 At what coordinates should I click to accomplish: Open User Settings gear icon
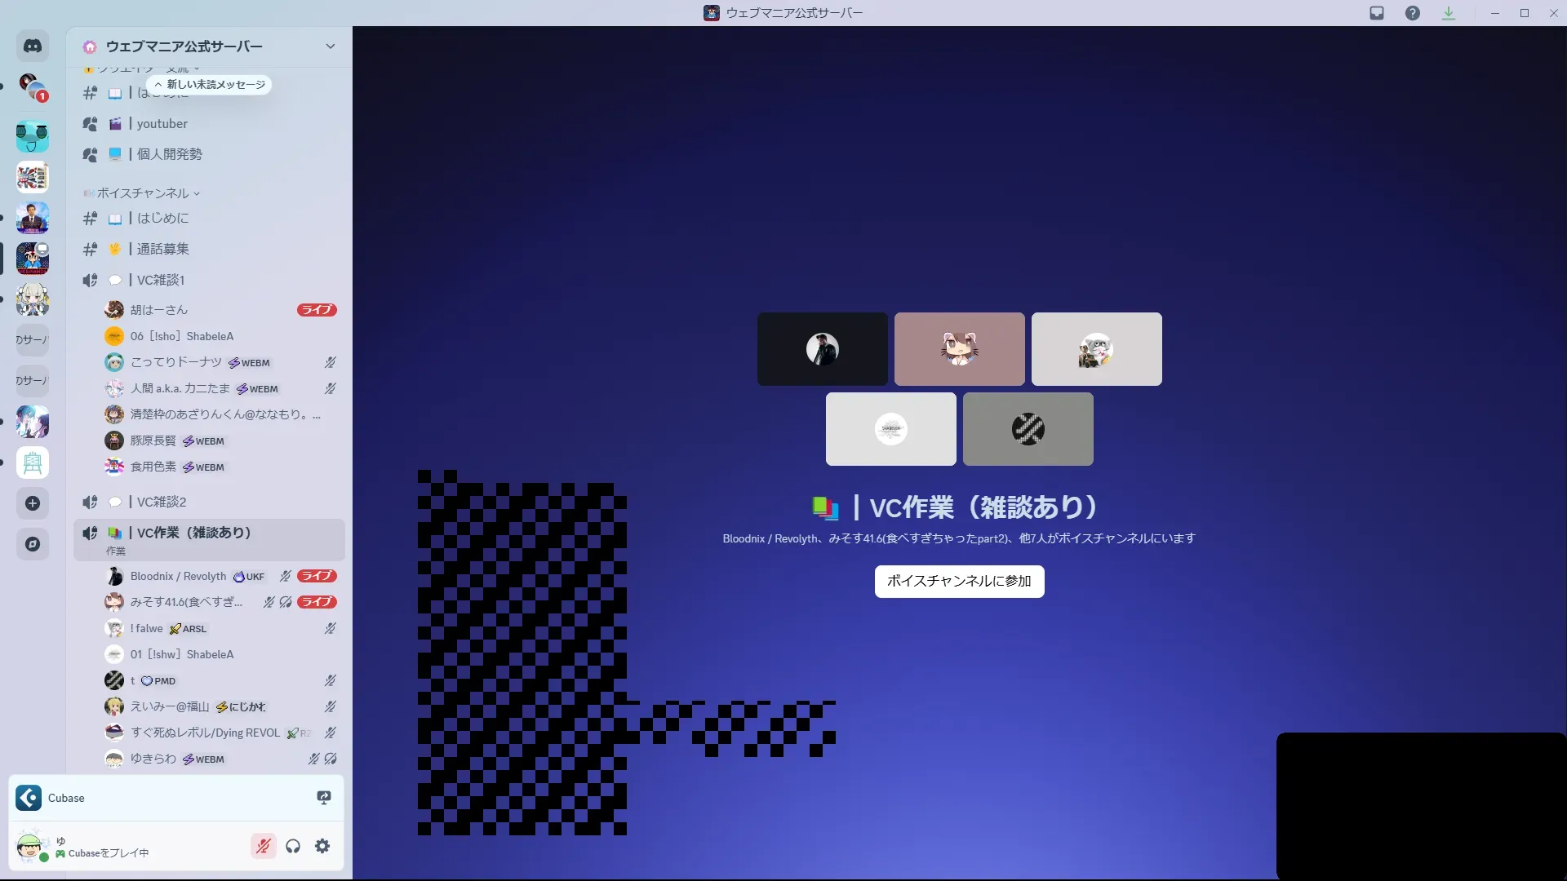[322, 846]
